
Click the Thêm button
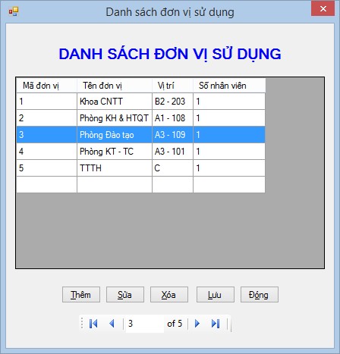[x=81, y=295]
